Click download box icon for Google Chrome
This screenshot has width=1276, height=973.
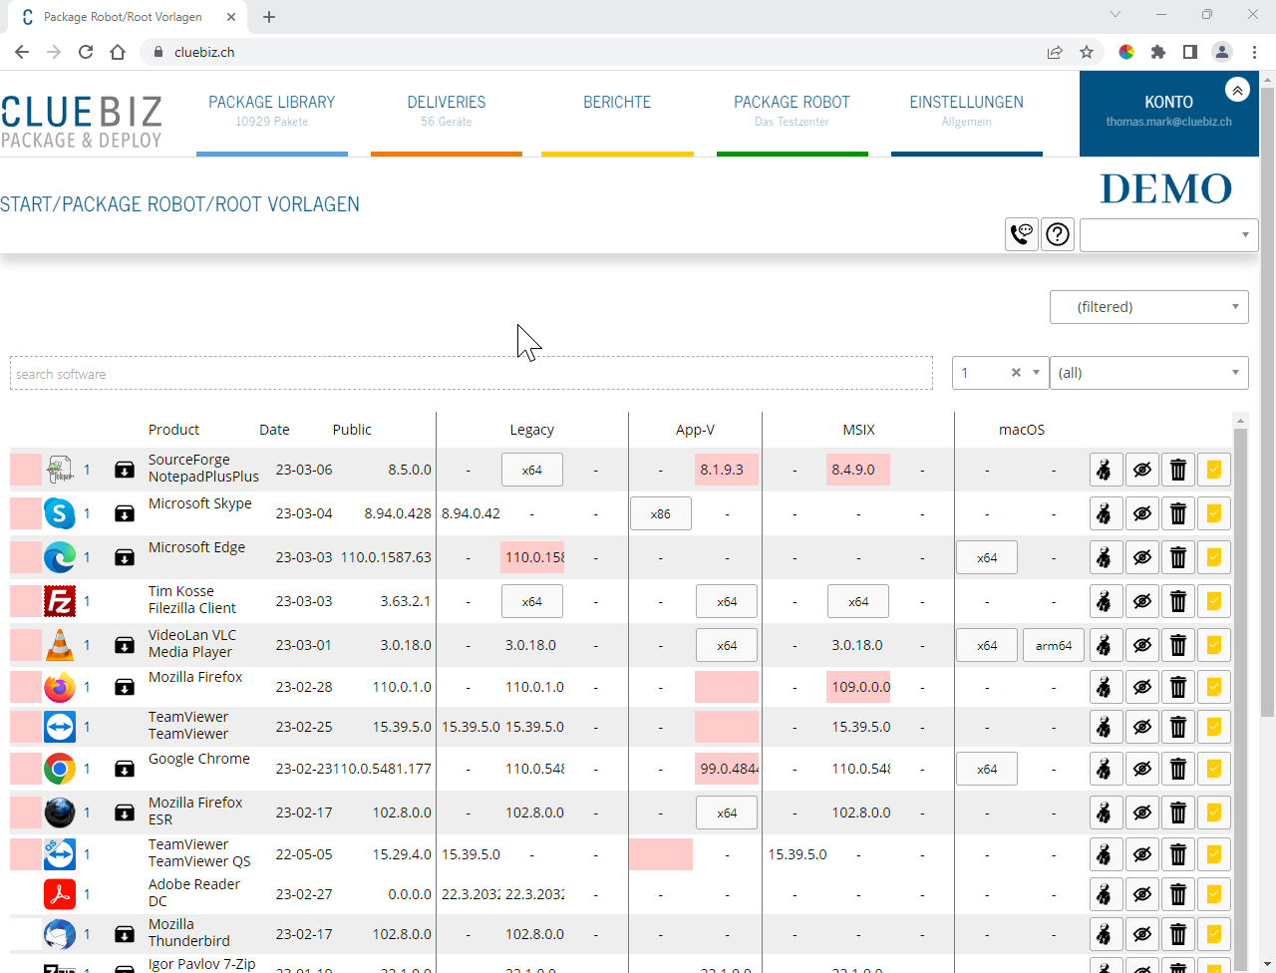pyautogui.click(x=125, y=769)
